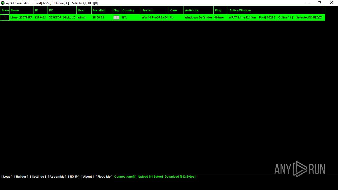338x190 pixels.
Task: Click the Active Window column header
Action: [x=276, y=10]
